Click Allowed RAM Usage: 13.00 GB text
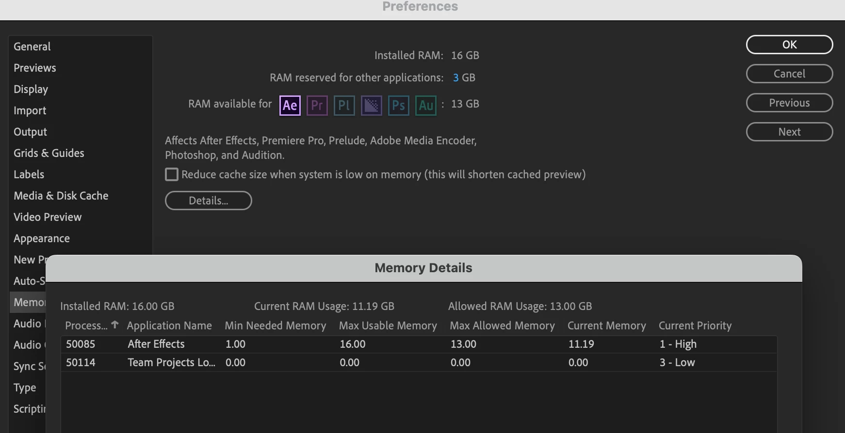Image resolution: width=845 pixels, height=433 pixels. (520, 306)
